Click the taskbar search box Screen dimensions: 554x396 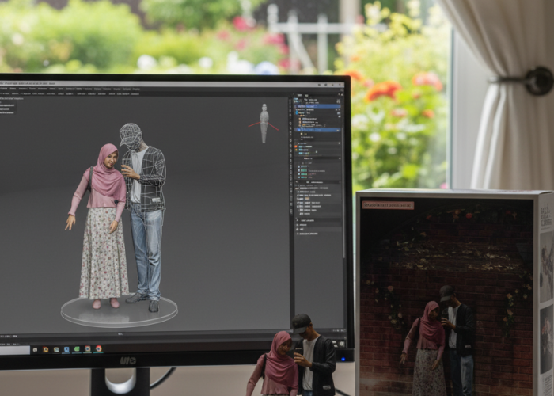15,350
